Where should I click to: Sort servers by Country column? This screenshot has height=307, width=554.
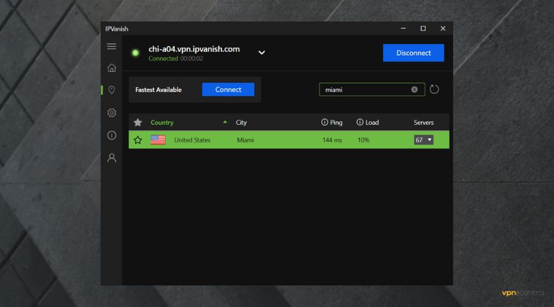pos(162,122)
